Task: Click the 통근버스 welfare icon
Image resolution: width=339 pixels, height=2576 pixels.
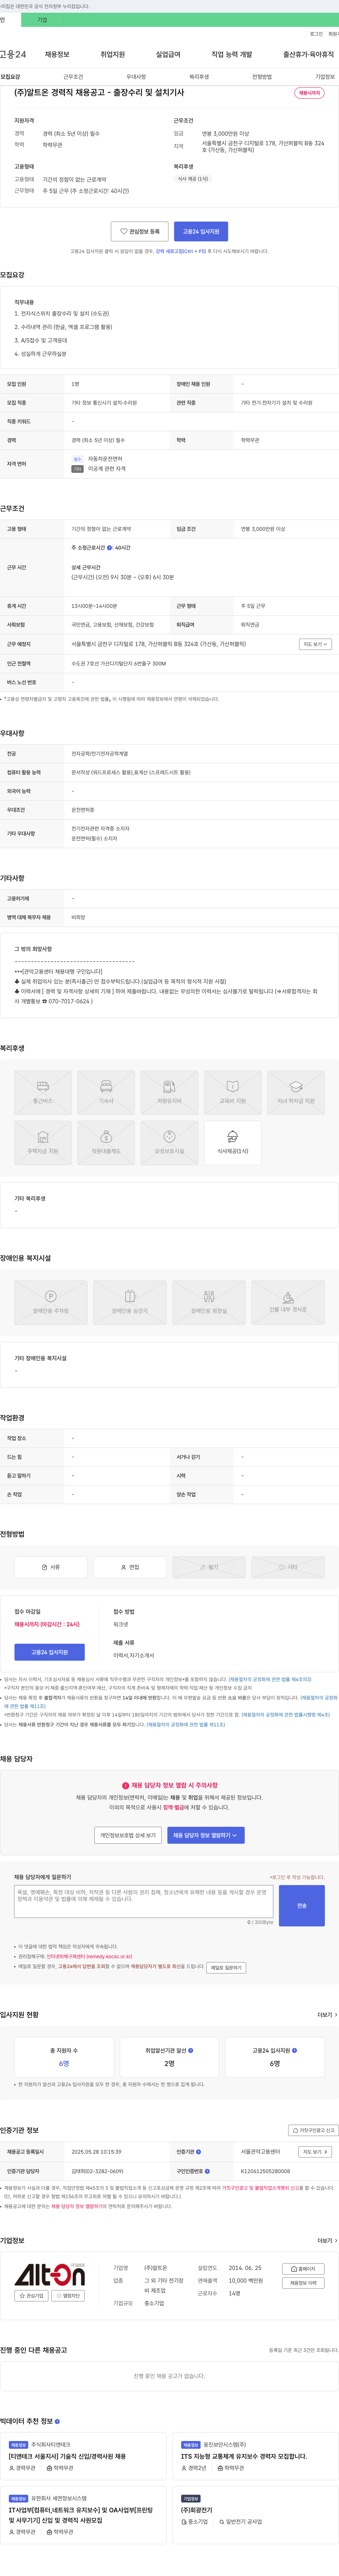Action: click(43, 1093)
